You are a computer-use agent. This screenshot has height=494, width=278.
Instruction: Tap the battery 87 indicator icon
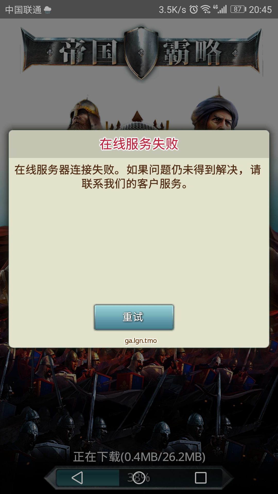pos(238,10)
